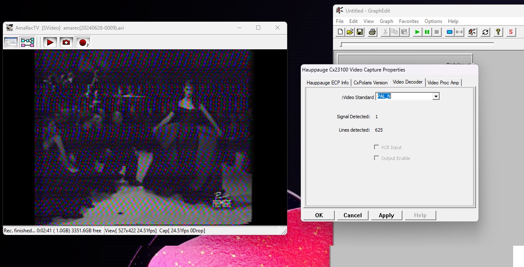
Task: Click the Lines detected value 625
Action: [379, 130]
